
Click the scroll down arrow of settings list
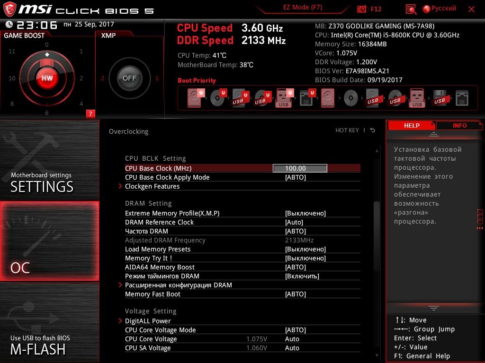377,355
